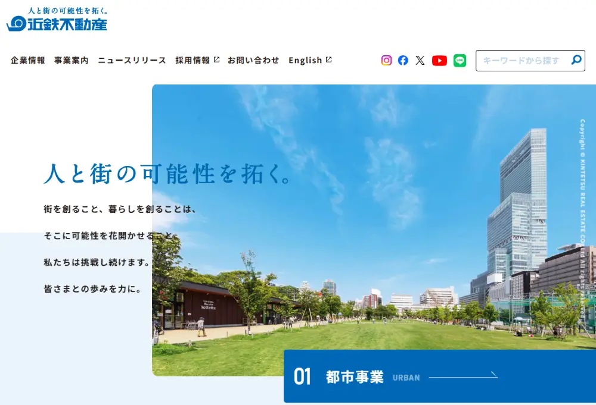
Task: Open the 01 都市事業 URBAN banner
Action: click(x=358, y=376)
